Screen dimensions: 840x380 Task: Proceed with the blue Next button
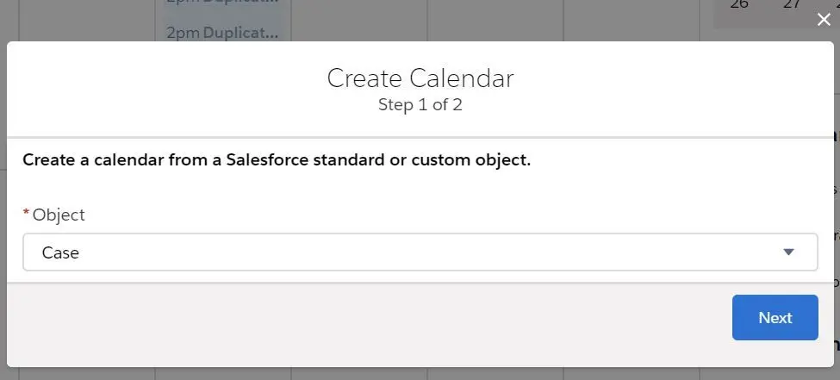point(775,317)
